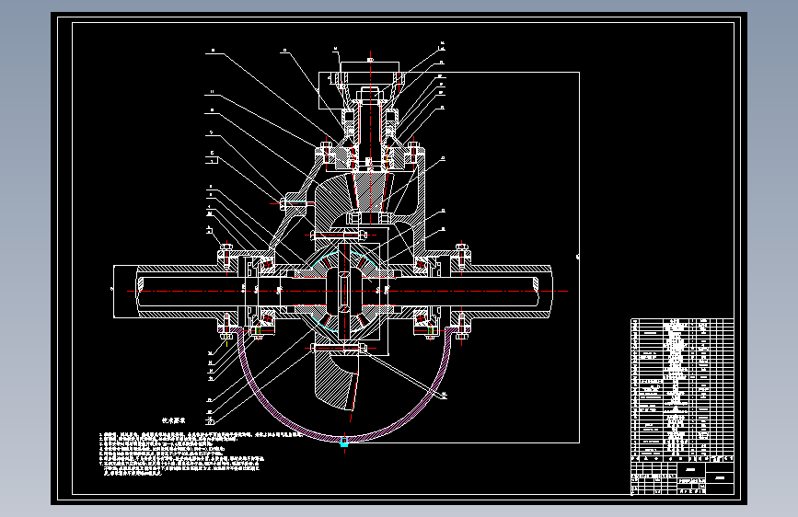
Task: Click the title block below the parts list
Action: (682, 477)
